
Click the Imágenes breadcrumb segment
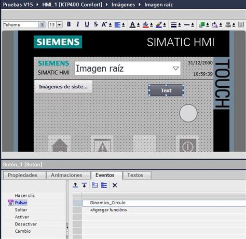pyautogui.click(x=123, y=5)
